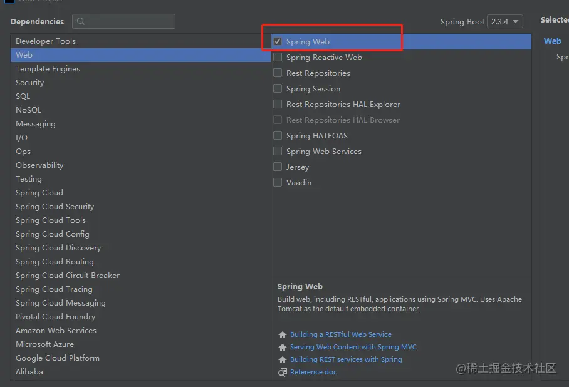Click the Spring Web description heading
569x387 pixels.
pos(300,287)
